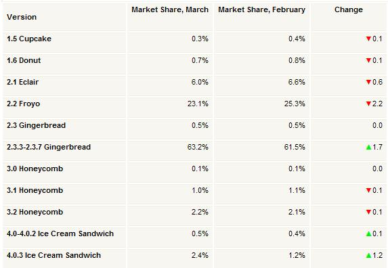This screenshot has width=388, height=268.
Task: Click the 2.3.3-2.3.7 Gingerbread row label
Action: (x=49, y=147)
